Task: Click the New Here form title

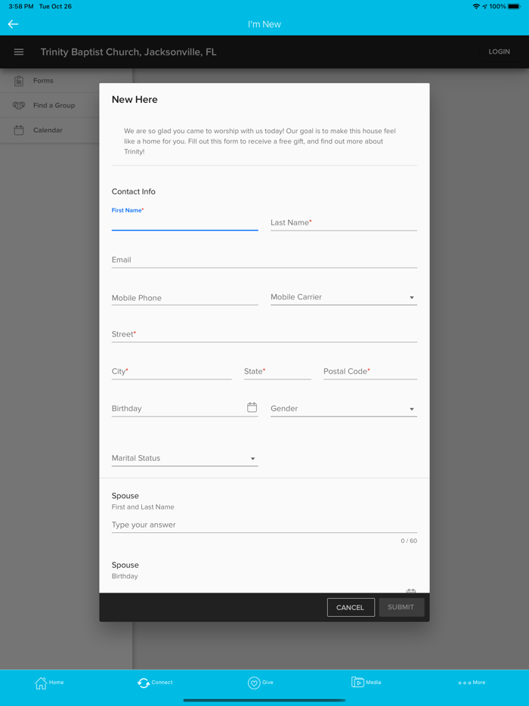Action: click(x=135, y=100)
